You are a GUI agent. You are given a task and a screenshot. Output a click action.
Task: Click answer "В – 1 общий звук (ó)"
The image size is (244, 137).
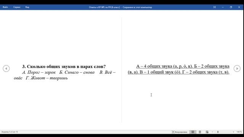[x=160, y=72]
